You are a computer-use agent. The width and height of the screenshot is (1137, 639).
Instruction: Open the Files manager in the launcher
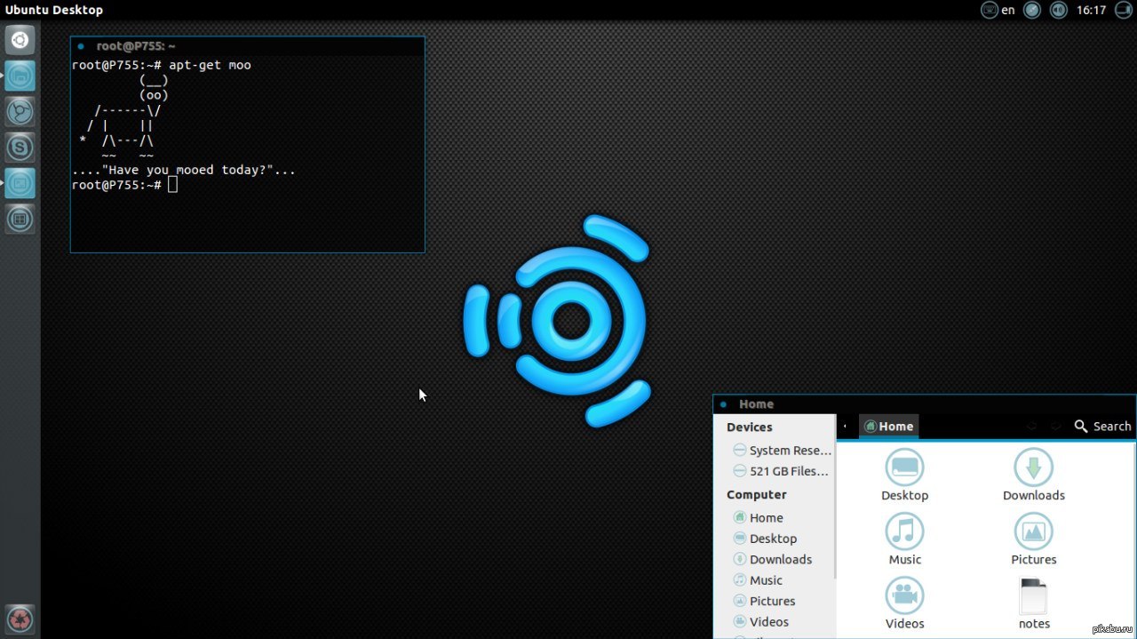pos(20,76)
